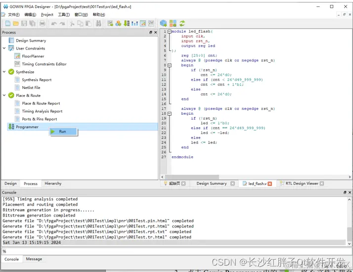The width and height of the screenshot is (353, 272).
Task: Float the Console panel
Action: (x=345, y=192)
